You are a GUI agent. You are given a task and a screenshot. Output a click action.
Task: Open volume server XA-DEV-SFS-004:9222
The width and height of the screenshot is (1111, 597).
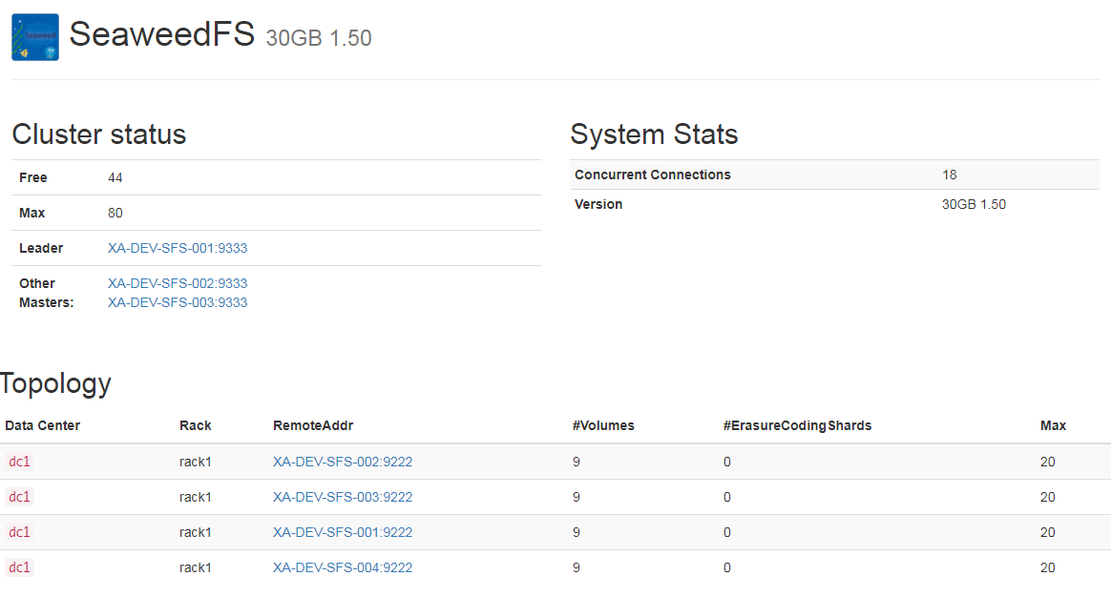coord(343,568)
